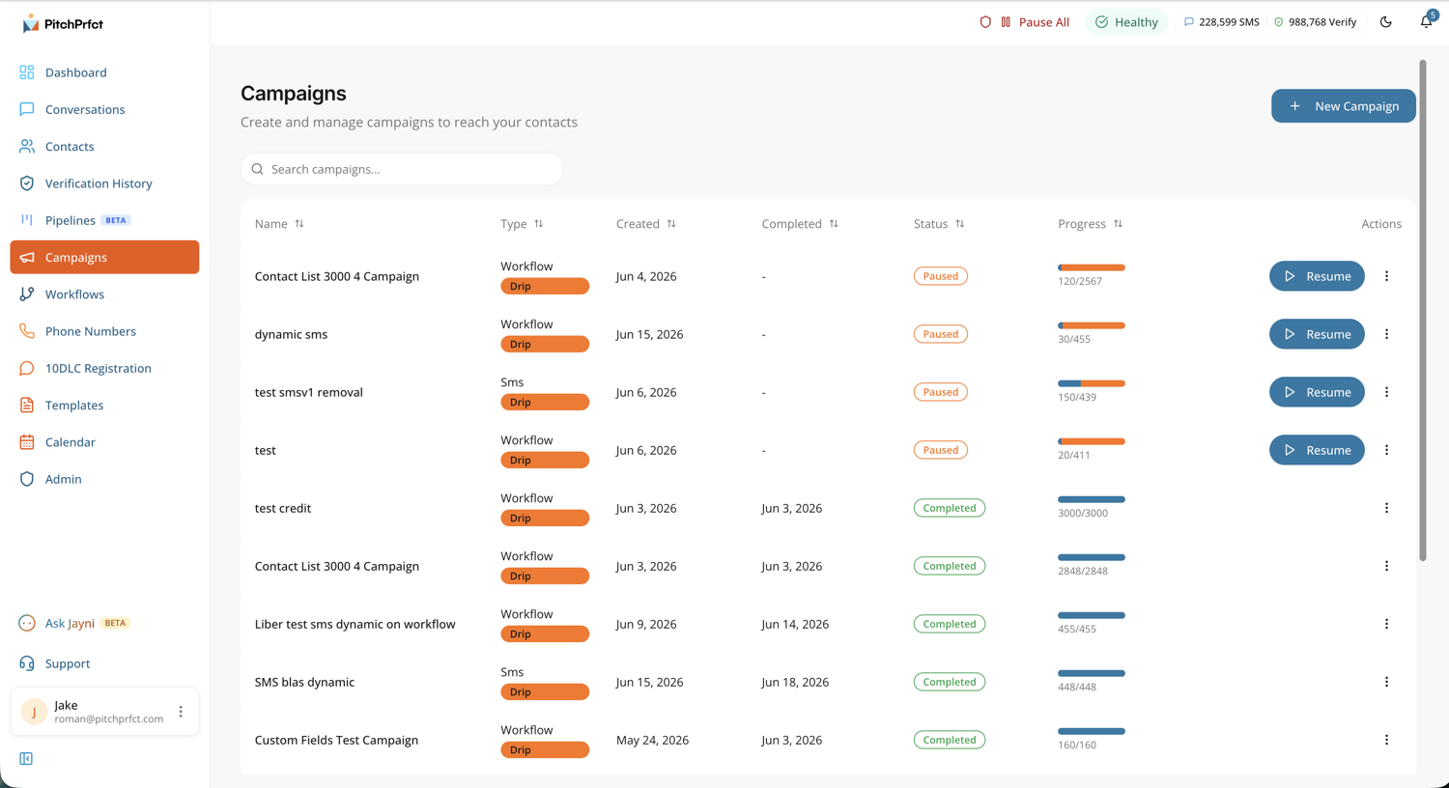Collapse the sidebar with the panel icon
1449x788 pixels.
coord(26,758)
